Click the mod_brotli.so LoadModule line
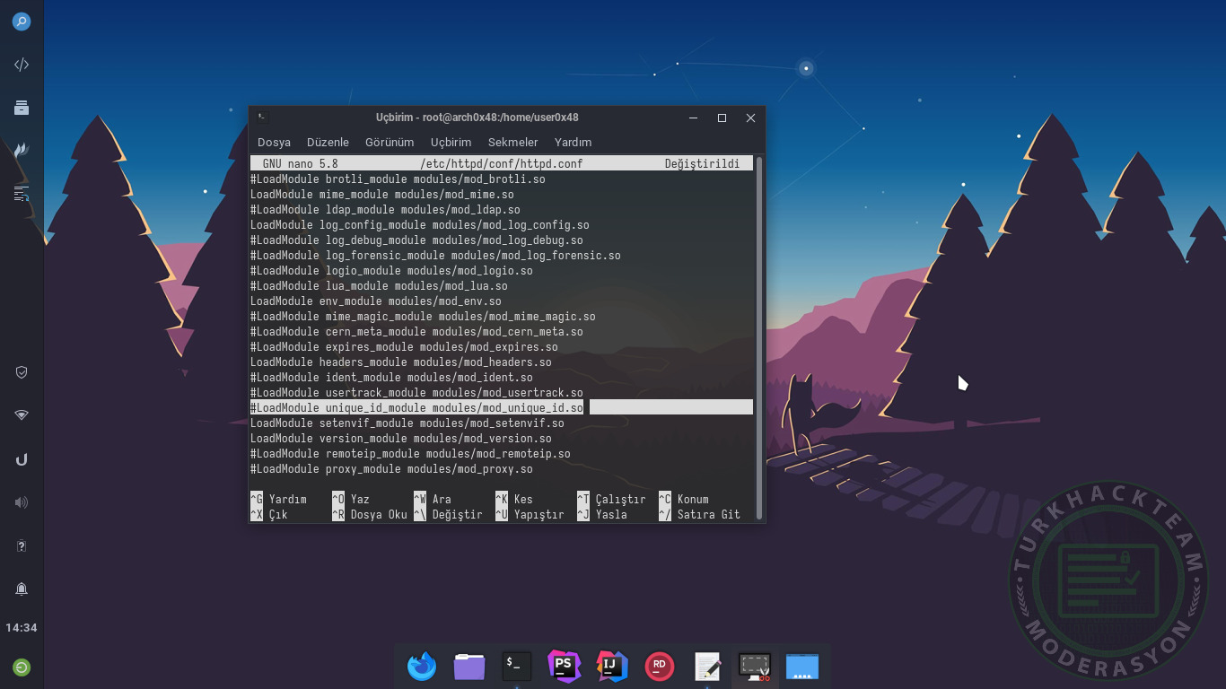1226x689 pixels. pyautogui.click(x=398, y=179)
